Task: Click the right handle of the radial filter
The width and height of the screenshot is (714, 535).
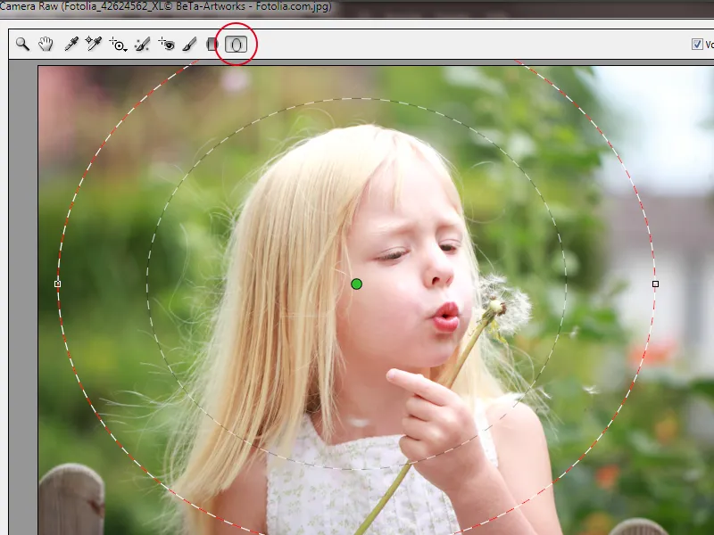Action: tap(655, 284)
